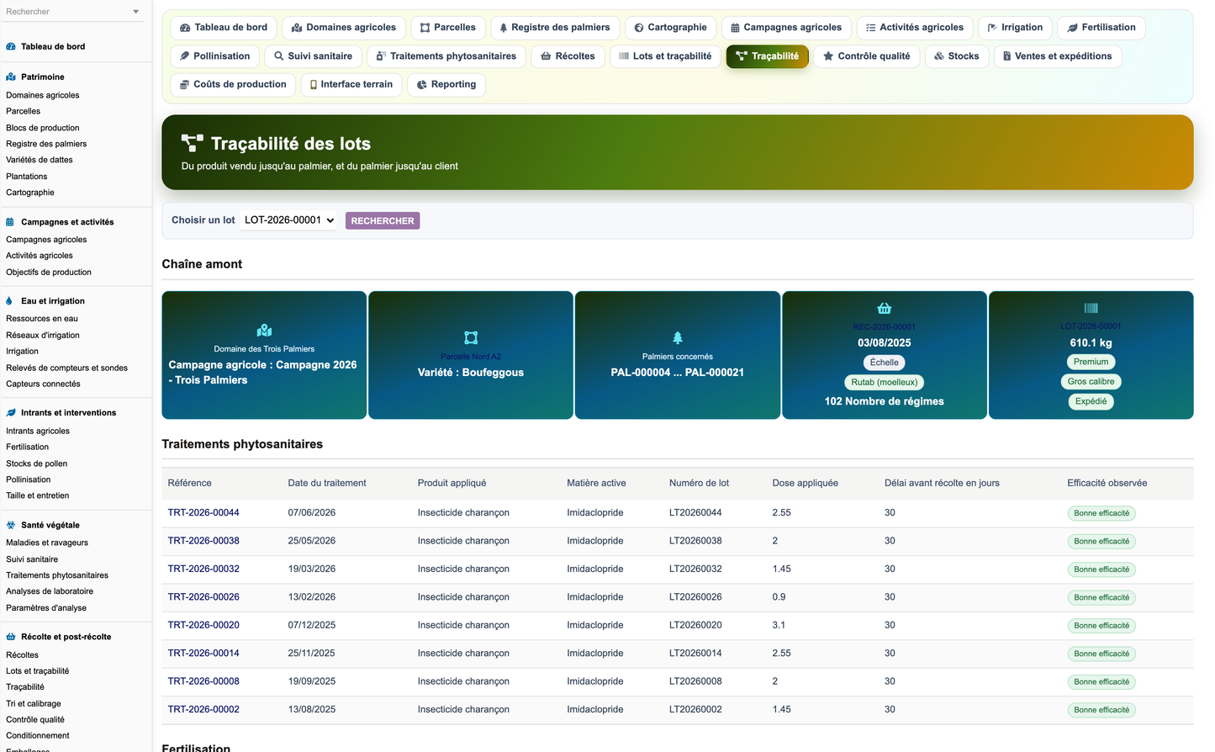Image resolution: width=1215 pixels, height=752 pixels.
Task: Click the Gros calibre badge
Action: 1091,382
